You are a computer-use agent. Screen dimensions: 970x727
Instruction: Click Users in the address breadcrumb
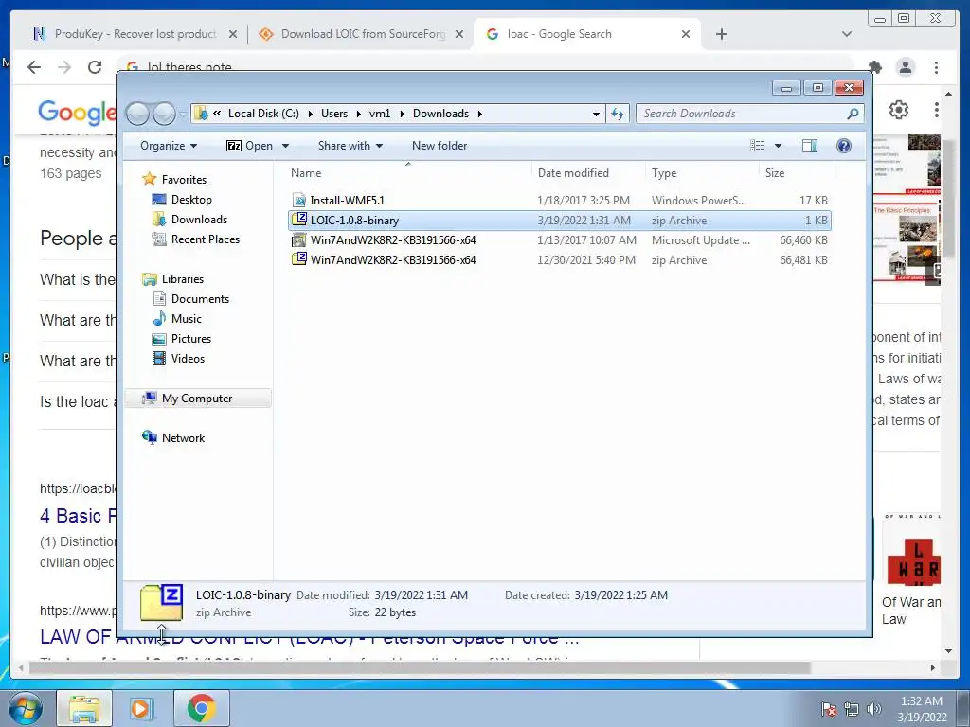point(334,114)
